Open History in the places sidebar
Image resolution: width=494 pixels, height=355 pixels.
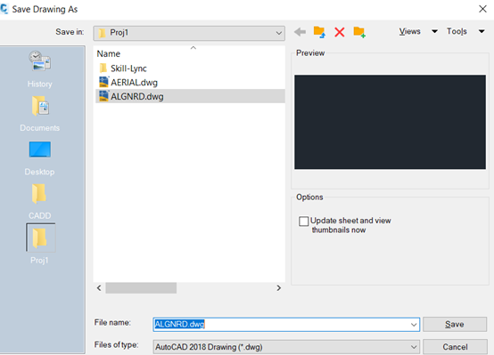[x=40, y=69]
